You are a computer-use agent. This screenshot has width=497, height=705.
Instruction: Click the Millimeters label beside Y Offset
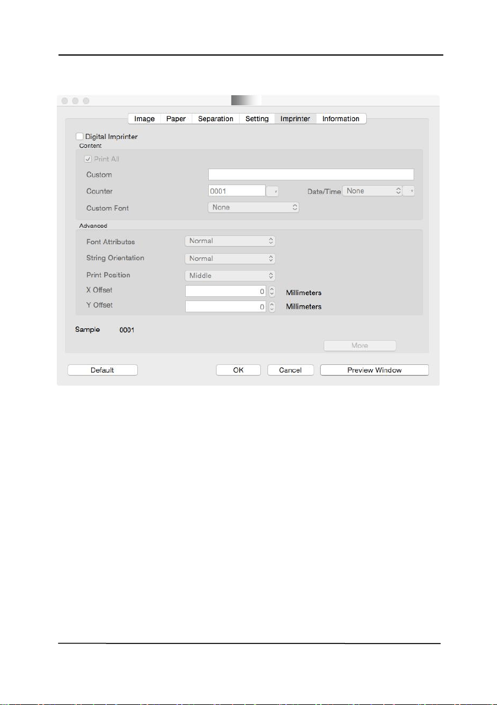(x=304, y=306)
